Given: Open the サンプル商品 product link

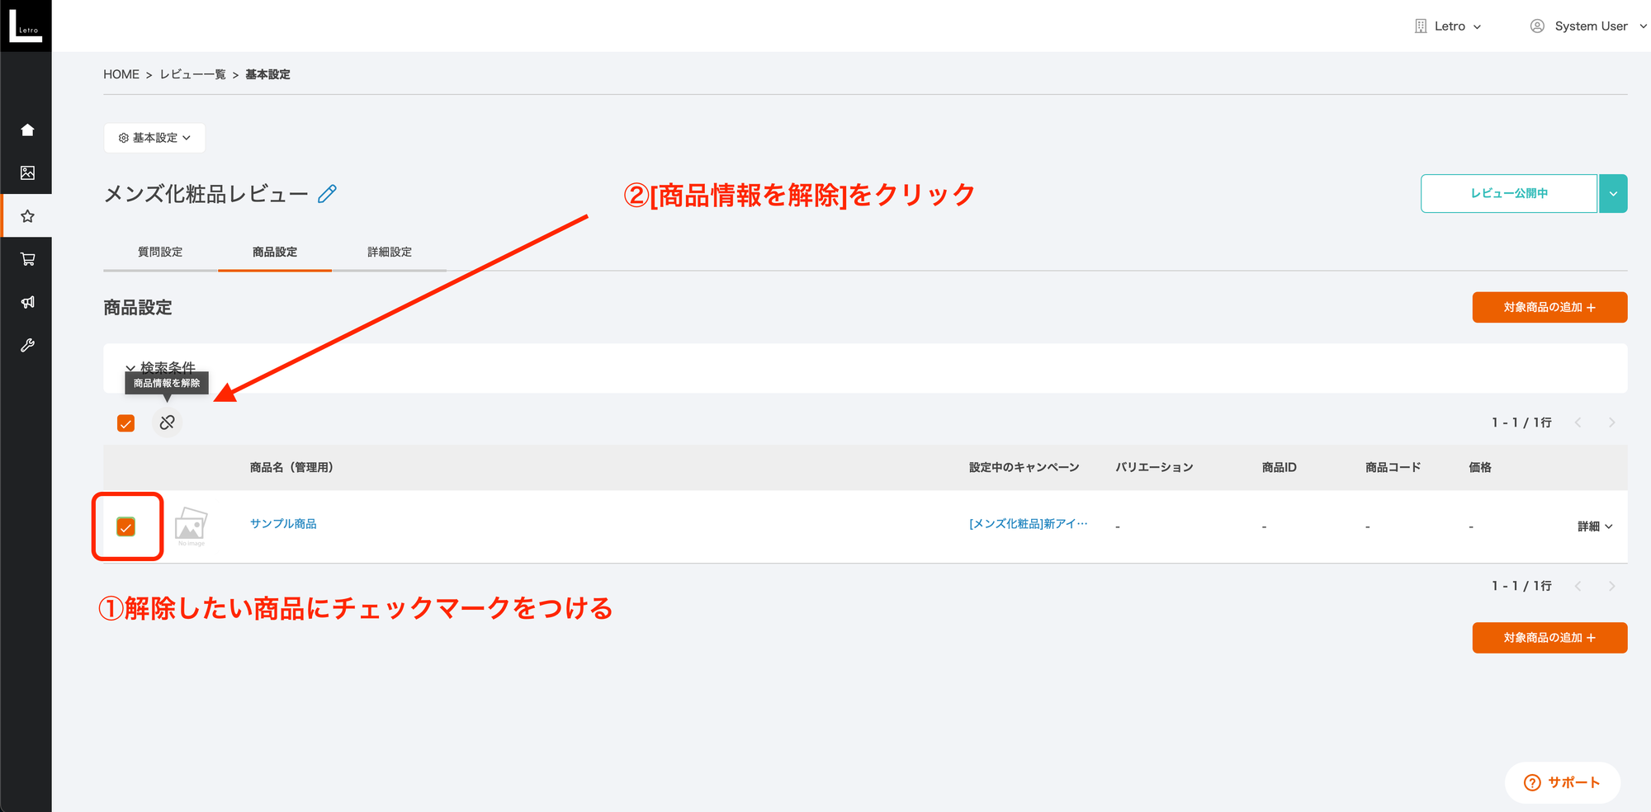Looking at the screenshot, I should tap(282, 523).
